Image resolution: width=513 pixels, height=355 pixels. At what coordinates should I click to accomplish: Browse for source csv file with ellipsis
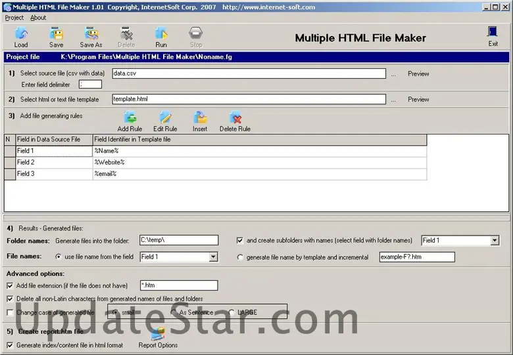click(x=393, y=74)
